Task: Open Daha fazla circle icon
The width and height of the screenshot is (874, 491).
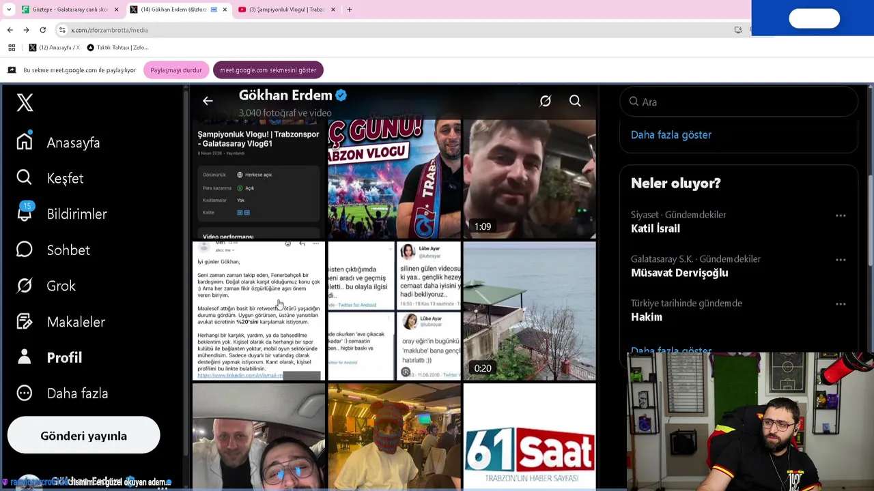Action: 25,393
